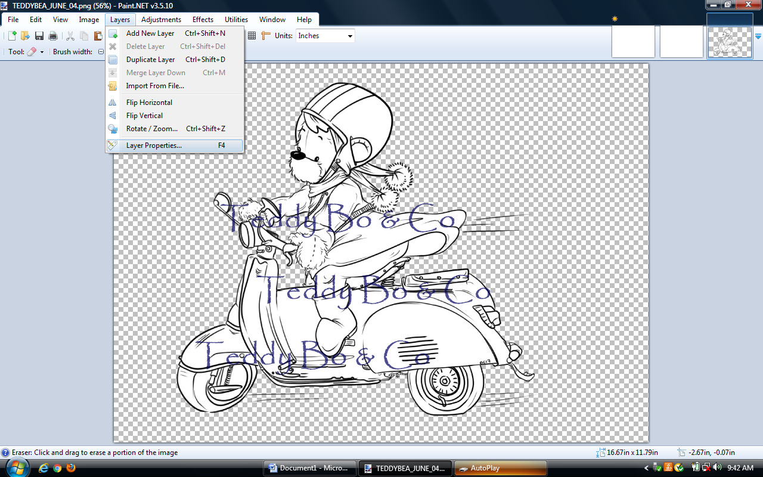The width and height of the screenshot is (763, 477).
Task: Choose Duplicate Layer from the Layers menu
Action: coord(175,60)
